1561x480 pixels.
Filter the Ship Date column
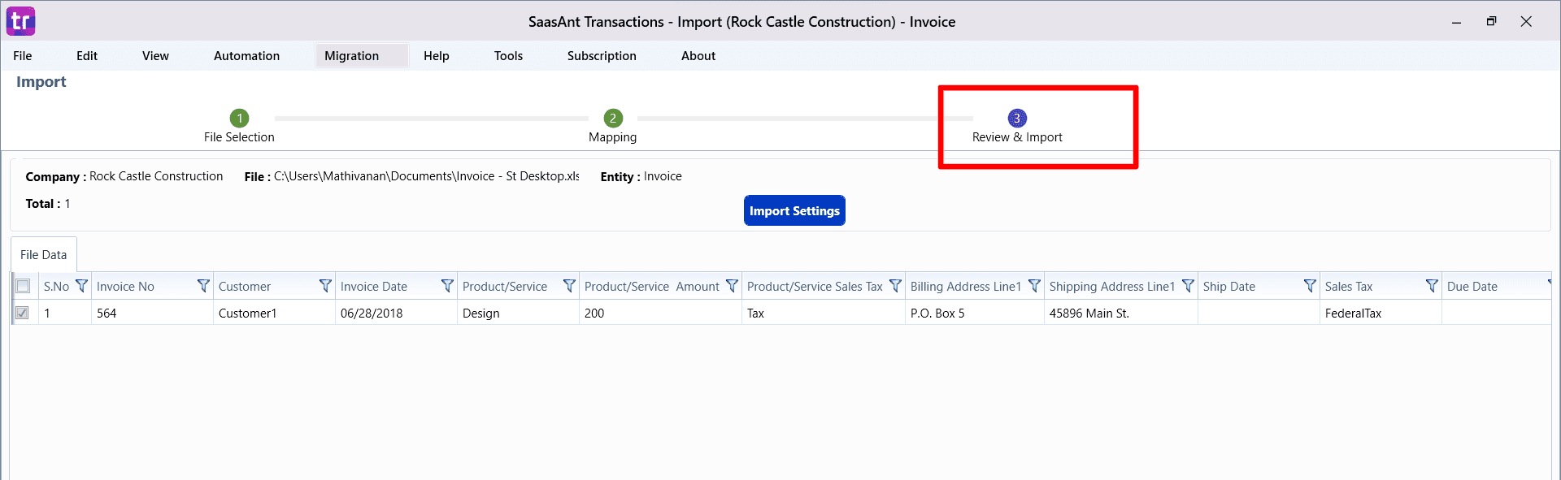(1310, 286)
